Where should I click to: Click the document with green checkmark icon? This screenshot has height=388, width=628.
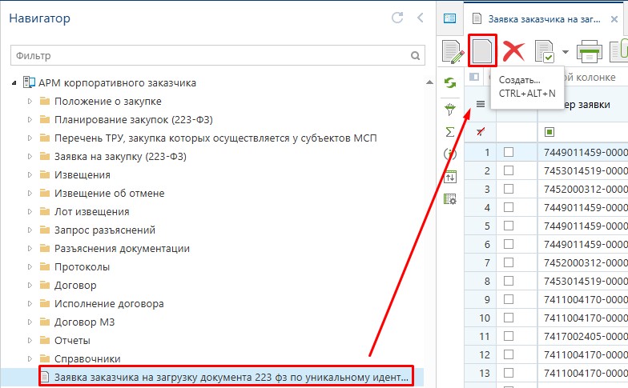[545, 51]
